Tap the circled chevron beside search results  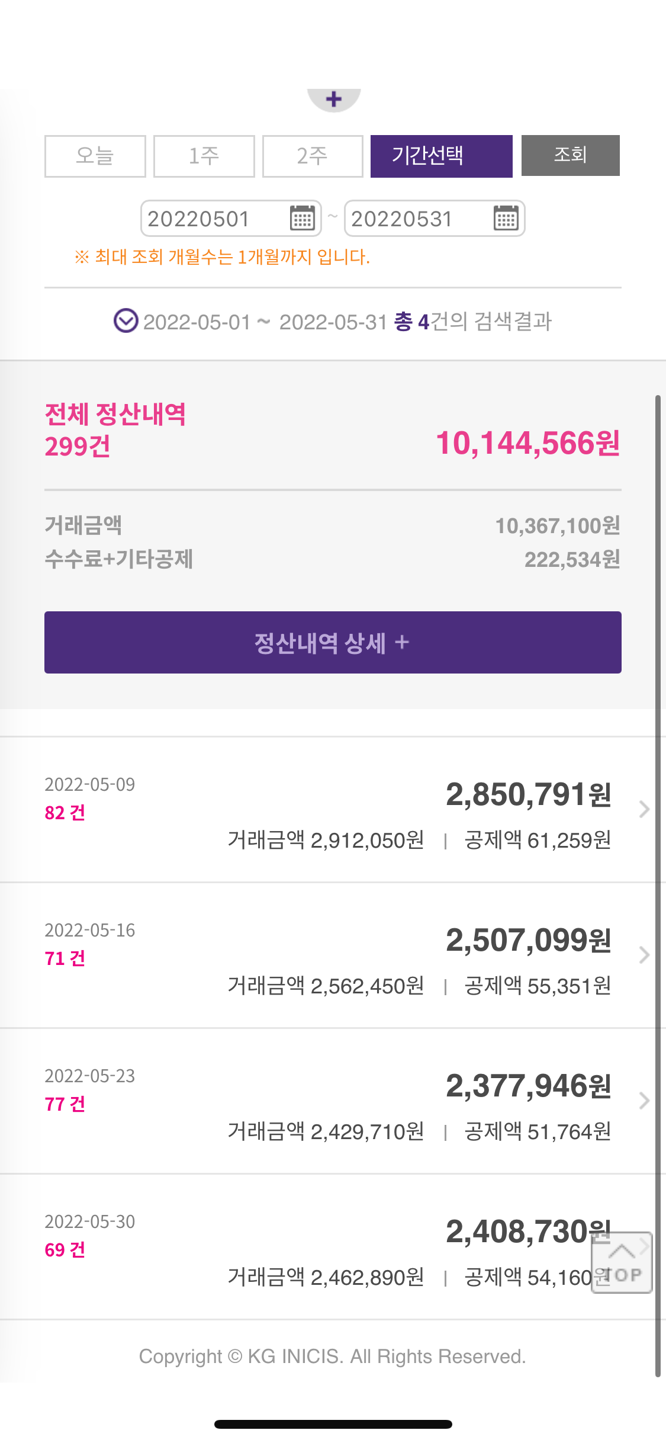126,321
